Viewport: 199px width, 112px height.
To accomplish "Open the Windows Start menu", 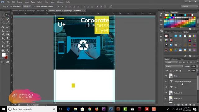I will tap(3, 109).
